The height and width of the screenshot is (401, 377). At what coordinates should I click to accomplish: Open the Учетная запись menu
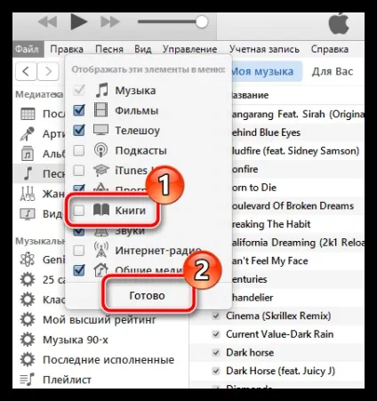coord(264,49)
